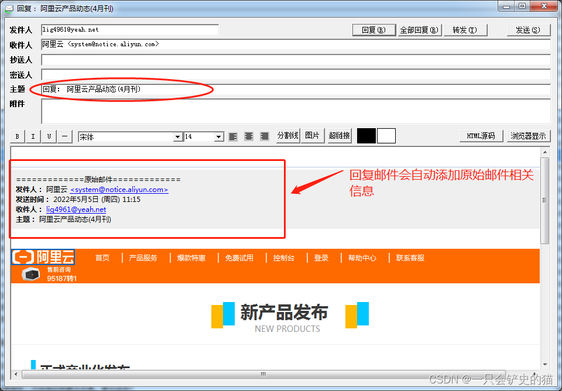Click the 转发(T) forward button
The height and width of the screenshot is (391, 562).
point(465,30)
